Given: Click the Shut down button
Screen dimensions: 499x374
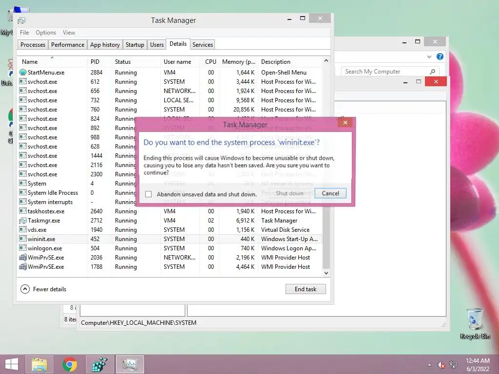Looking at the screenshot, I should [x=289, y=193].
